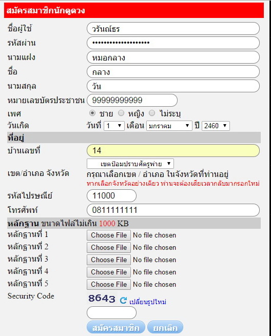Click the 8643 captcha image

(102, 298)
